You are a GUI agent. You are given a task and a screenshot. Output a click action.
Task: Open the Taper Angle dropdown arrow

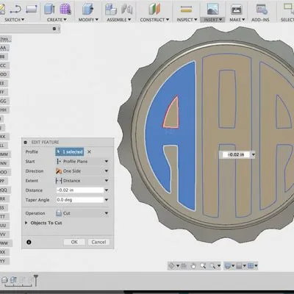(x=107, y=200)
